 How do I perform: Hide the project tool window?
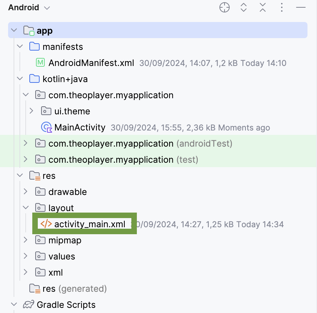[301, 8]
